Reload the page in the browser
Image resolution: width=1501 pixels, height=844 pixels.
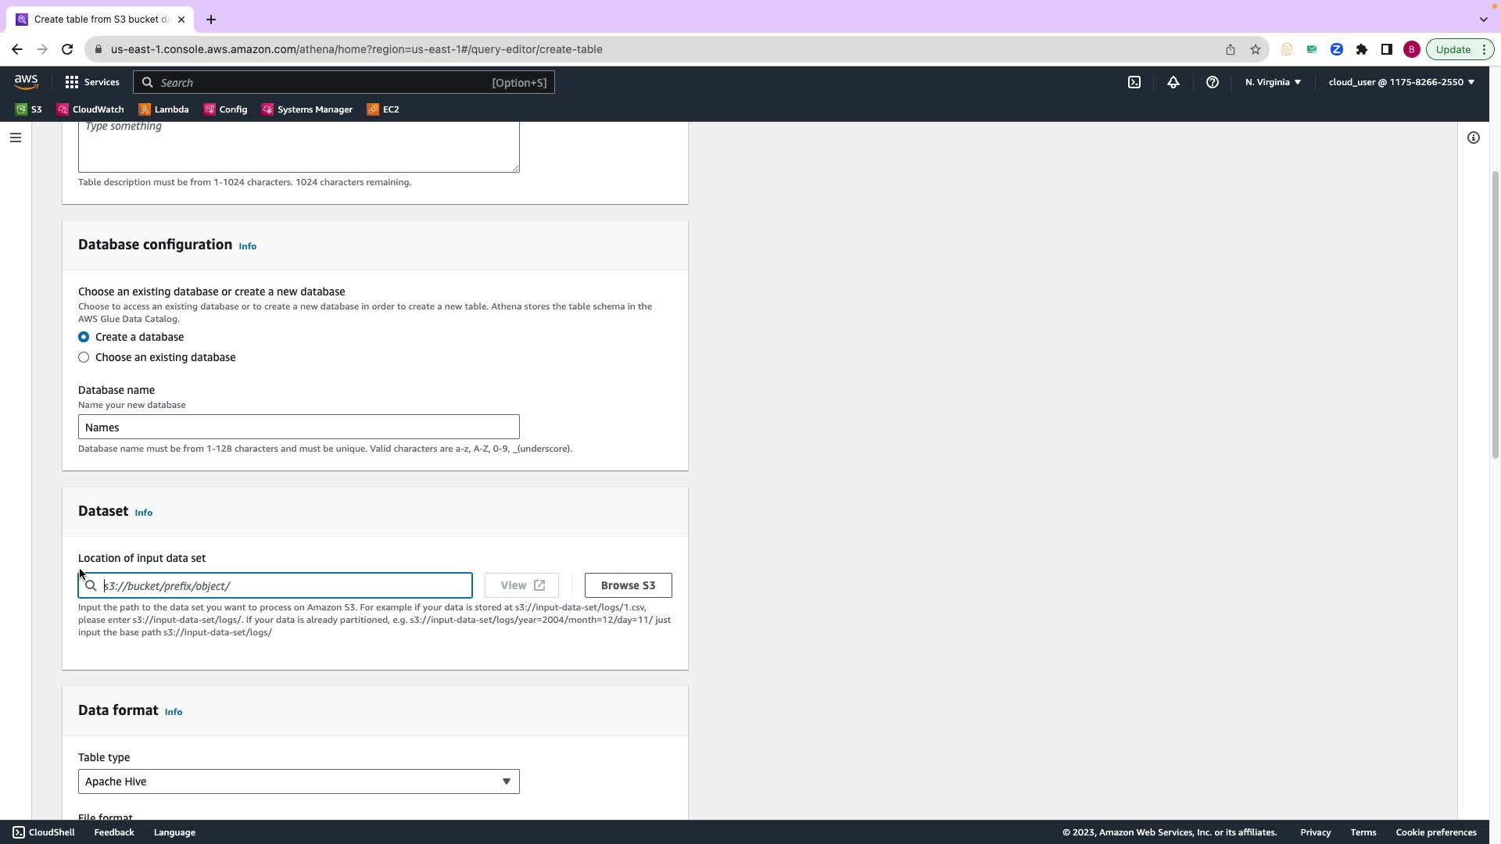pos(67,49)
